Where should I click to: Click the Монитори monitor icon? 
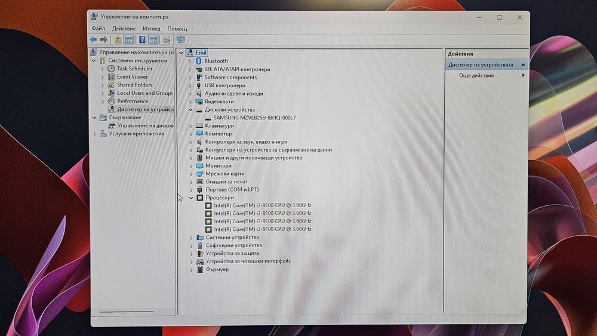coord(199,166)
